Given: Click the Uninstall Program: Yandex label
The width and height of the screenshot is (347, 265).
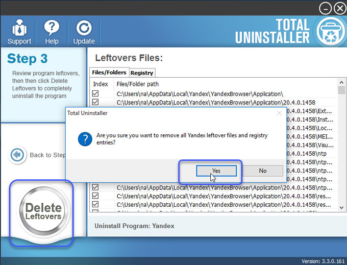Looking at the screenshot, I should [134, 226].
